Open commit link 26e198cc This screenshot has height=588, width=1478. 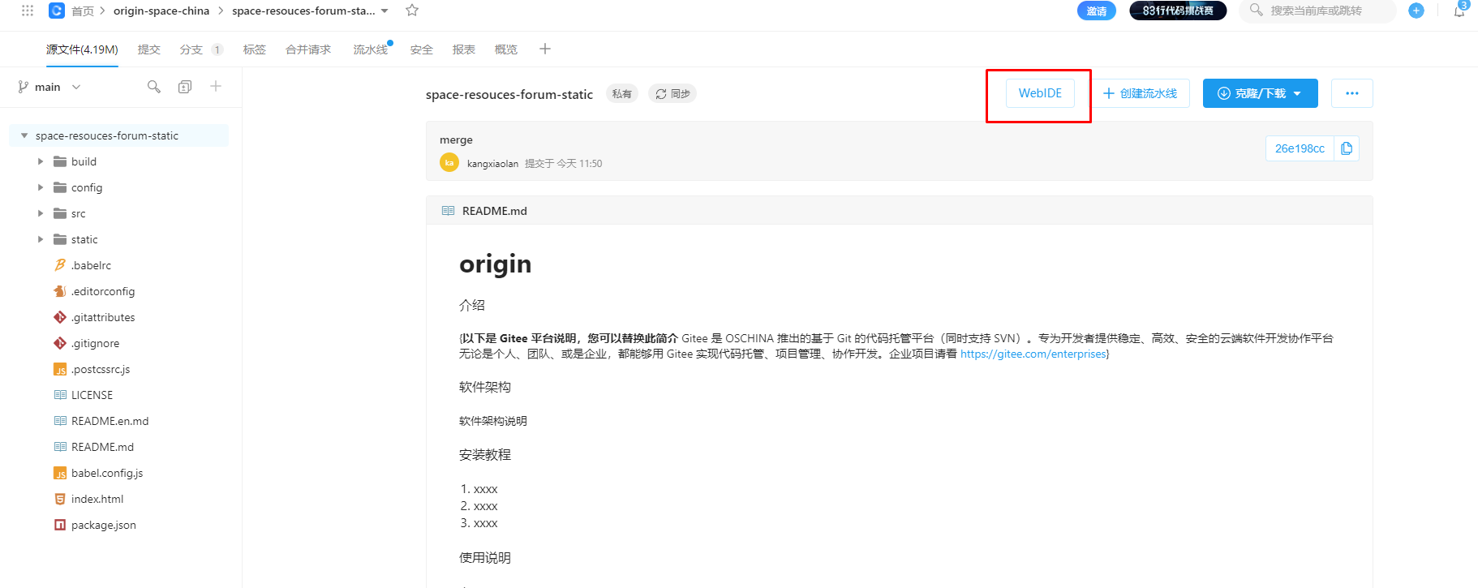point(1300,148)
